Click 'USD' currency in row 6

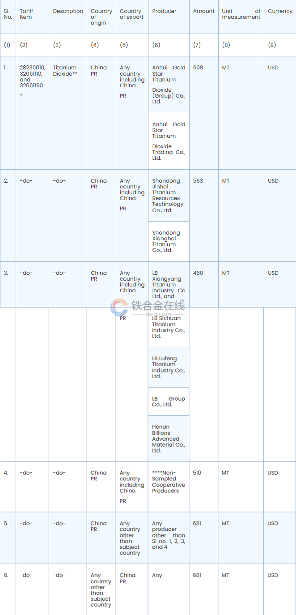(x=273, y=575)
